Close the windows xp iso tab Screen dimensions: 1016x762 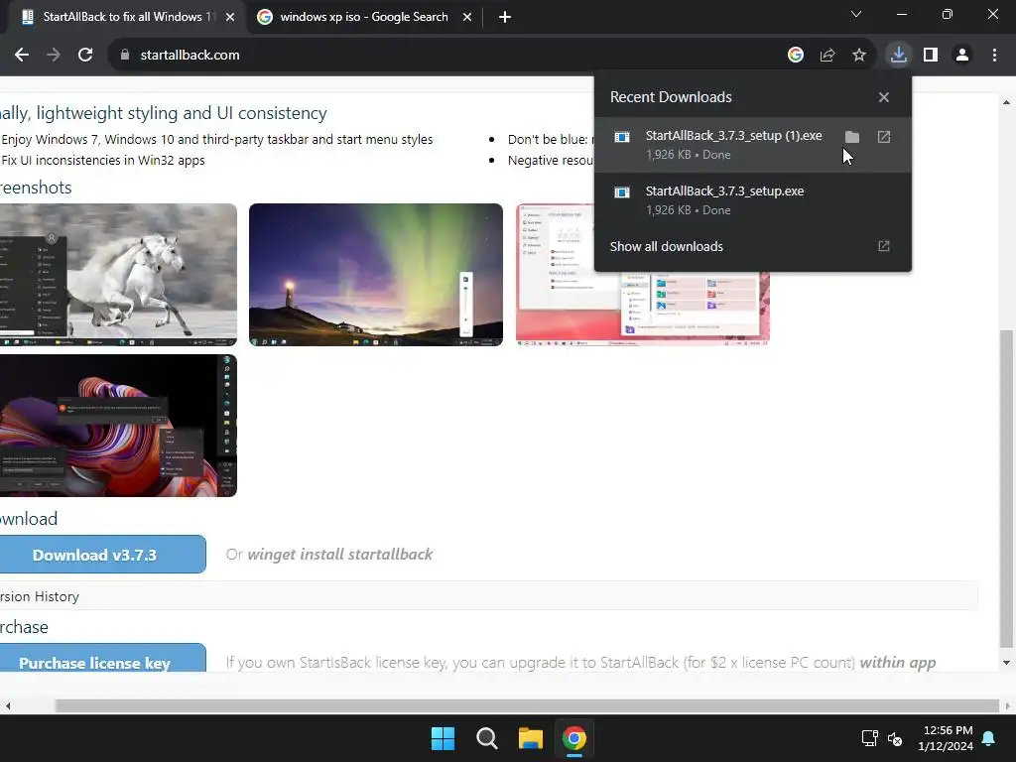pyautogui.click(x=467, y=17)
